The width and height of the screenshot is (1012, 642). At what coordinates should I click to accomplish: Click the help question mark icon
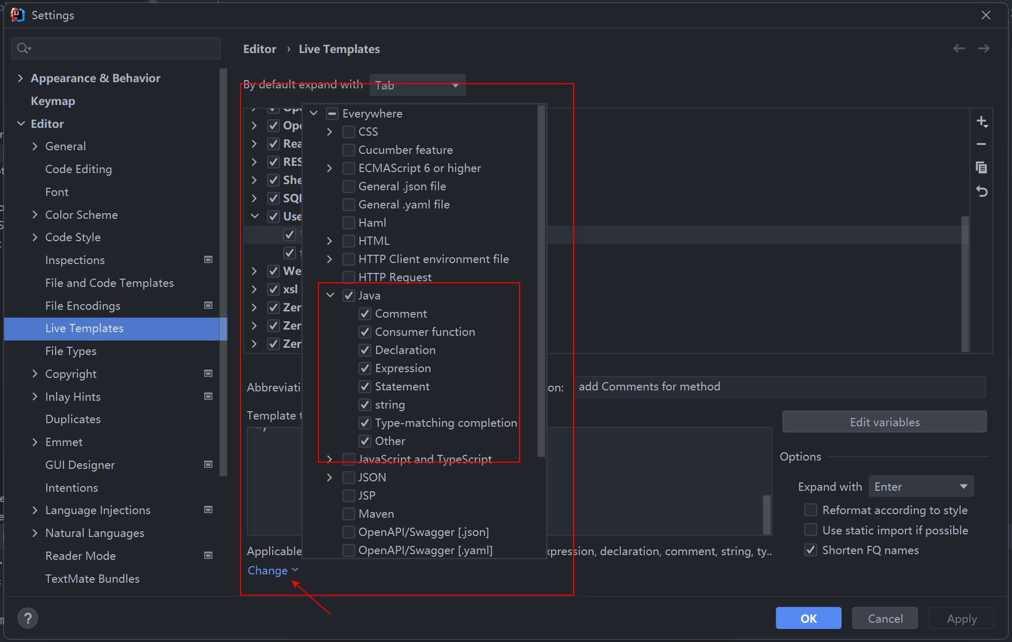(28, 618)
